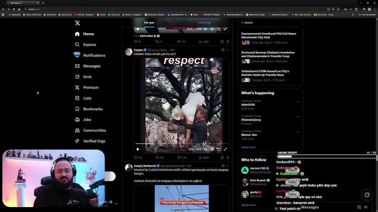This screenshot has height=212, width=378.
Task: Open Jobs in the sidebar
Action: click(x=83, y=120)
